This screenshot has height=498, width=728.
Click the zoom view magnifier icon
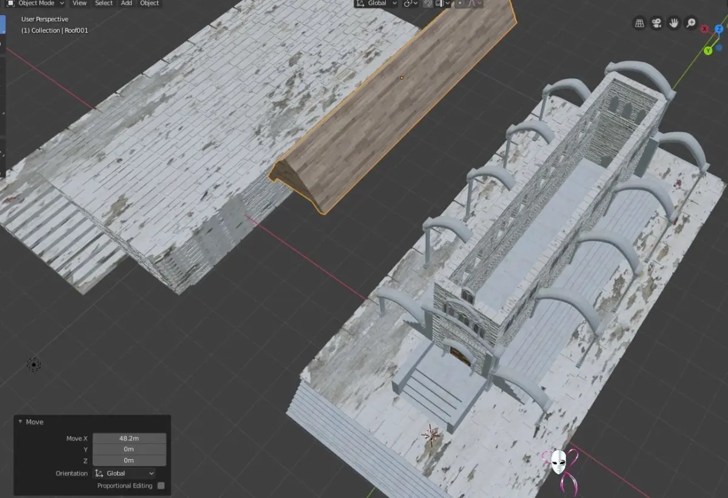pos(691,23)
